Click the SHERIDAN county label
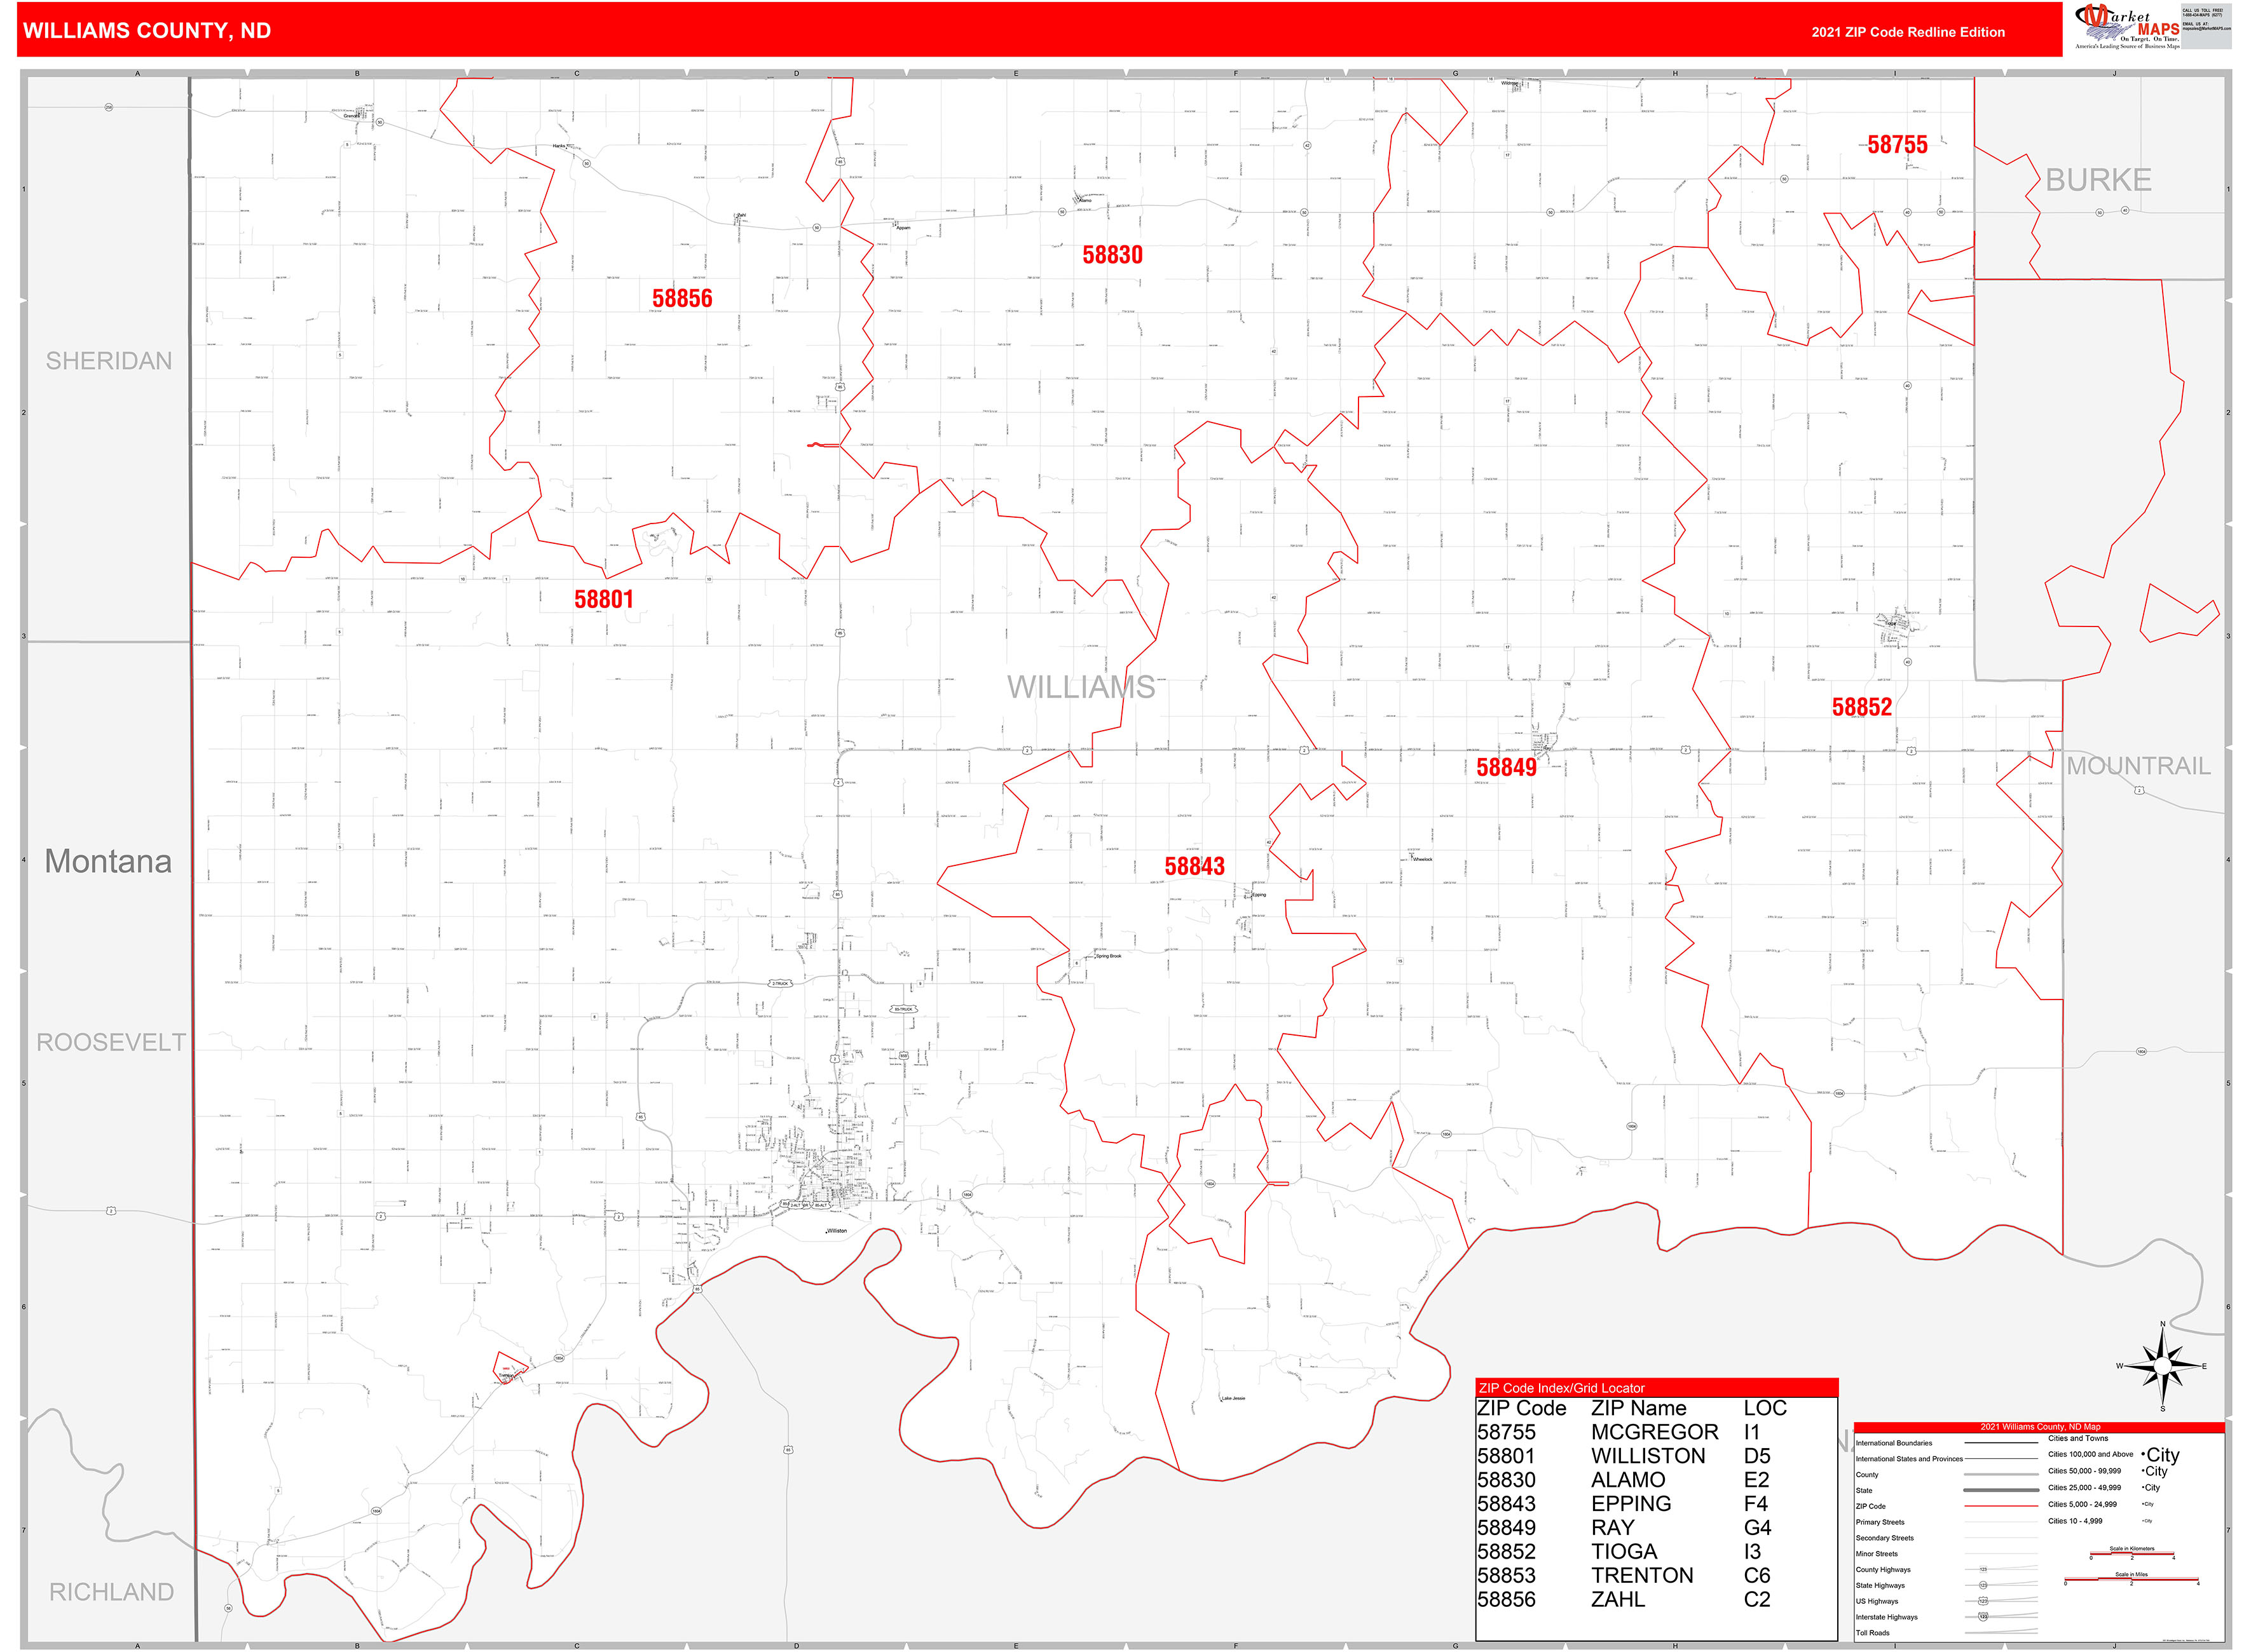The height and width of the screenshot is (1652, 2251). click(109, 361)
